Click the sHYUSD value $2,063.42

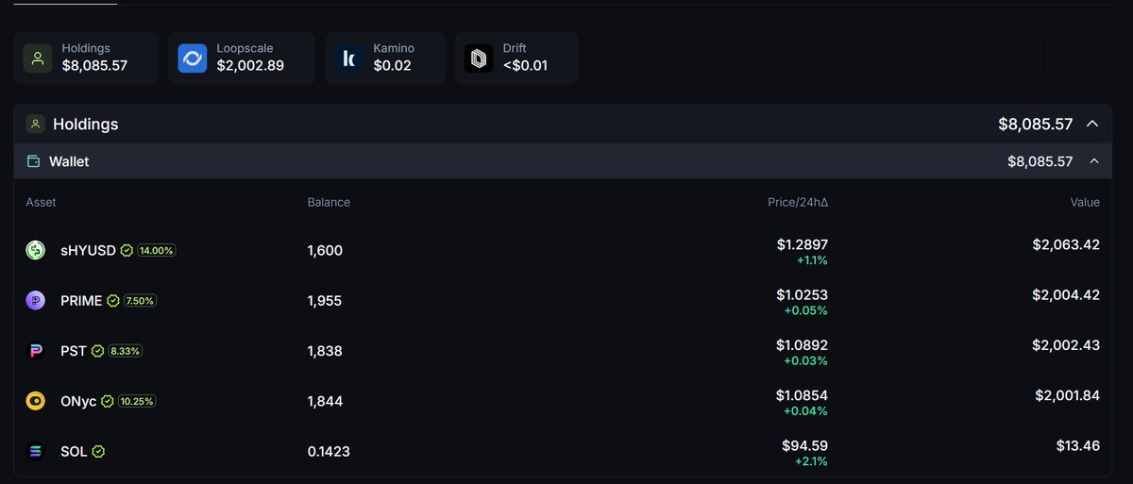[1066, 244]
